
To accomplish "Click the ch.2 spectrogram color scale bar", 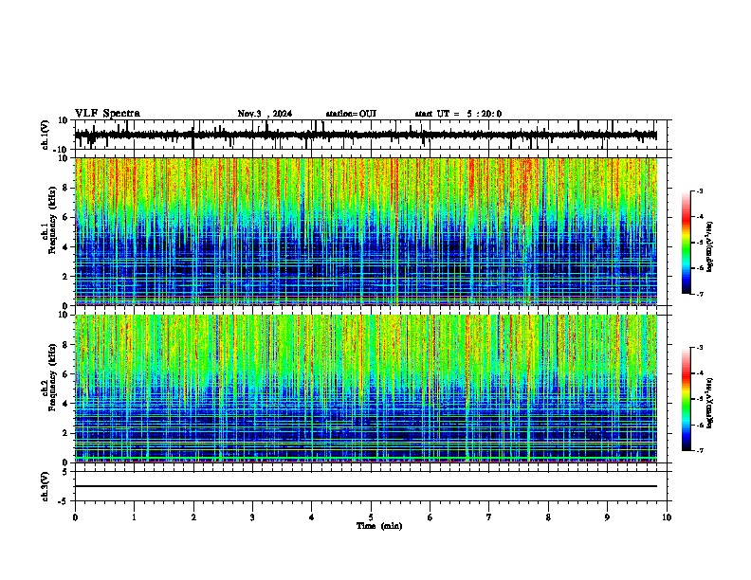I will point(686,399).
